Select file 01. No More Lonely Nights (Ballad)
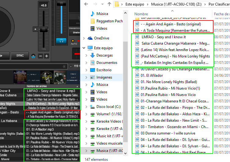The width and height of the screenshot is (230, 162). pyautogui.click(x=169, y=82)
